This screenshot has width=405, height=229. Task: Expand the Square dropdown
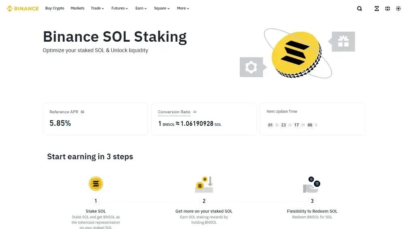coord(162,8)
